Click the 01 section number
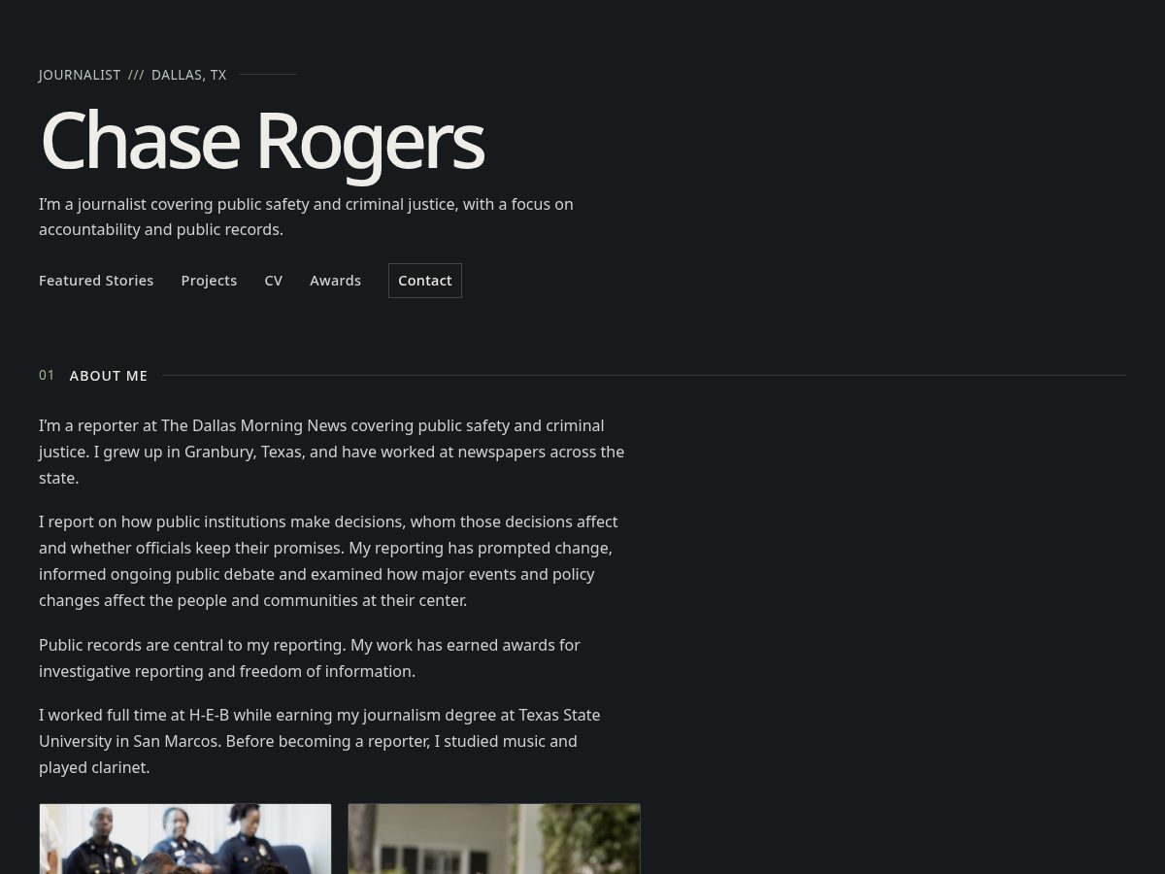This screenshot has height=874, width=1165. (47, 376)
